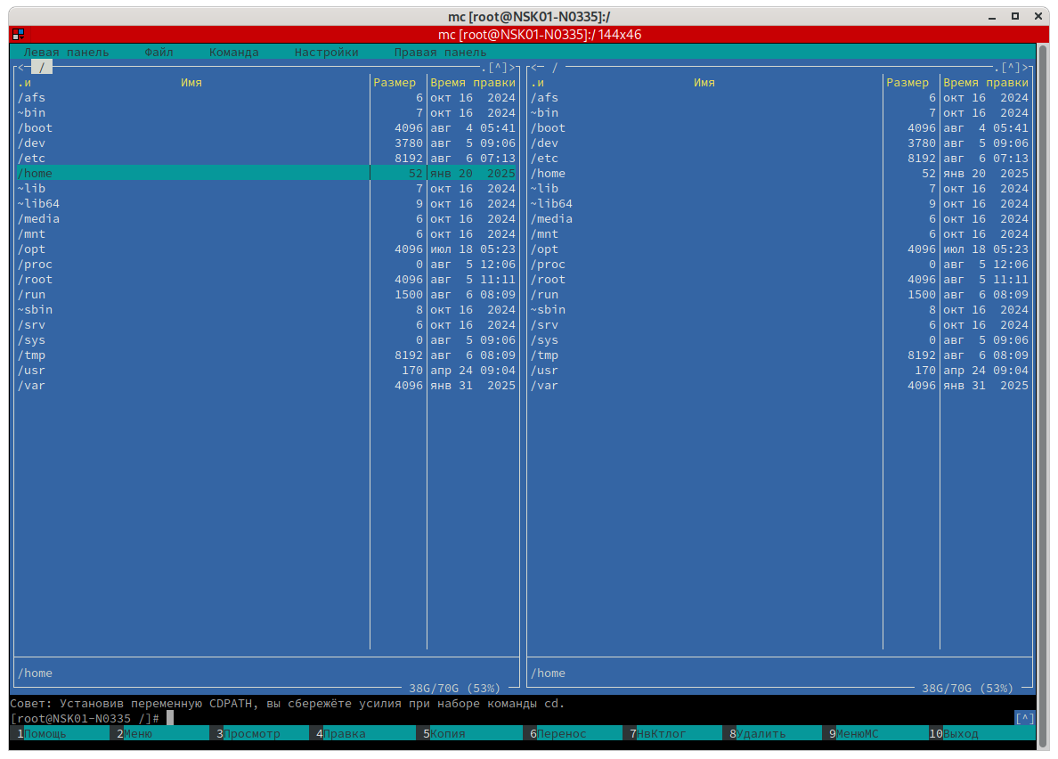Click right panel history back arrow
Viewport: 1058px width, 759px height.
[533, 68]
